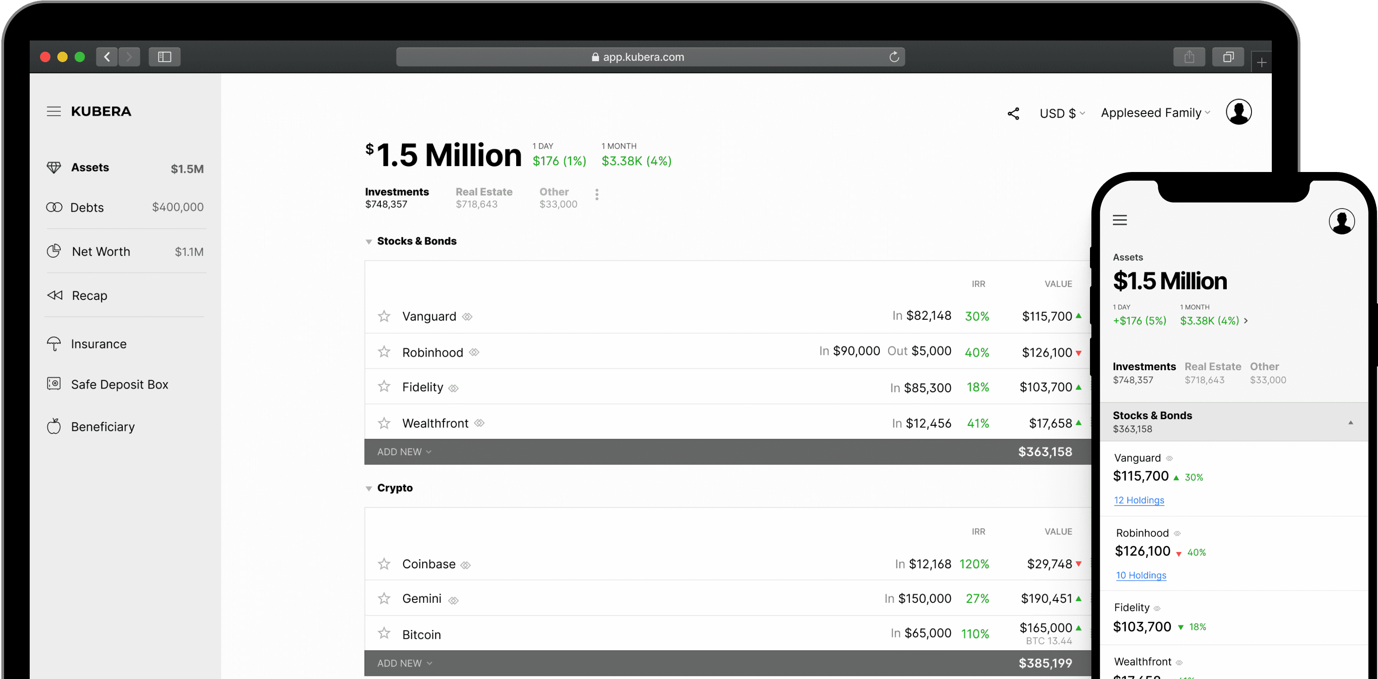Click the Insurance umbrella icon
The width and height of the screenshot is (1378, 679).
54,344
